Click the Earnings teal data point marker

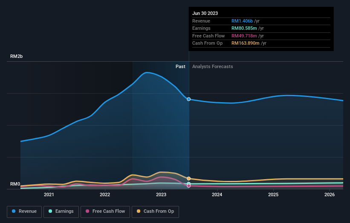188,183
